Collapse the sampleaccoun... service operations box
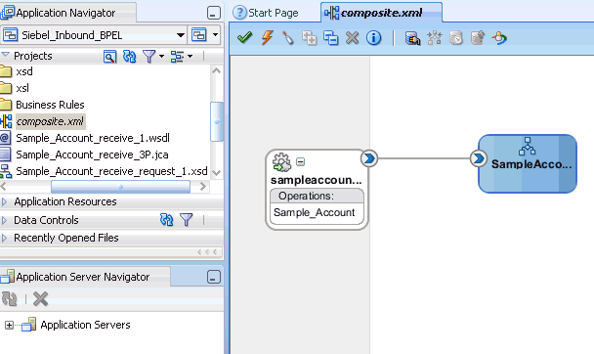 tap(300, 161)
